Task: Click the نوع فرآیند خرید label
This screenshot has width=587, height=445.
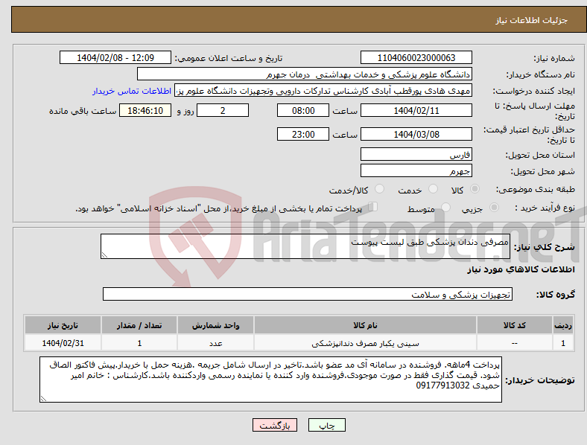Action: [x=545, y=208]
